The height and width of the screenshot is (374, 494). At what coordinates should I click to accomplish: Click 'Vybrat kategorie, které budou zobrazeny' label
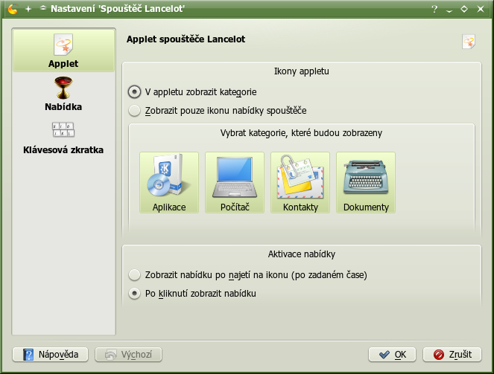(301, 133)
